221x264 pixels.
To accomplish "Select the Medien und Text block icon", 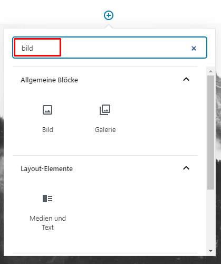I will pos(47,199).
